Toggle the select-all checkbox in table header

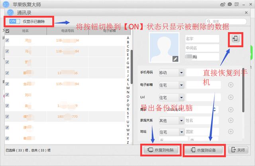[7, 31]
